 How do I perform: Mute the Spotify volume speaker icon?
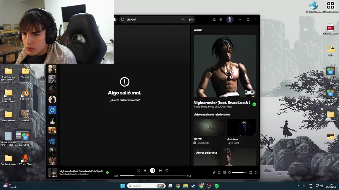coord(230,173)
